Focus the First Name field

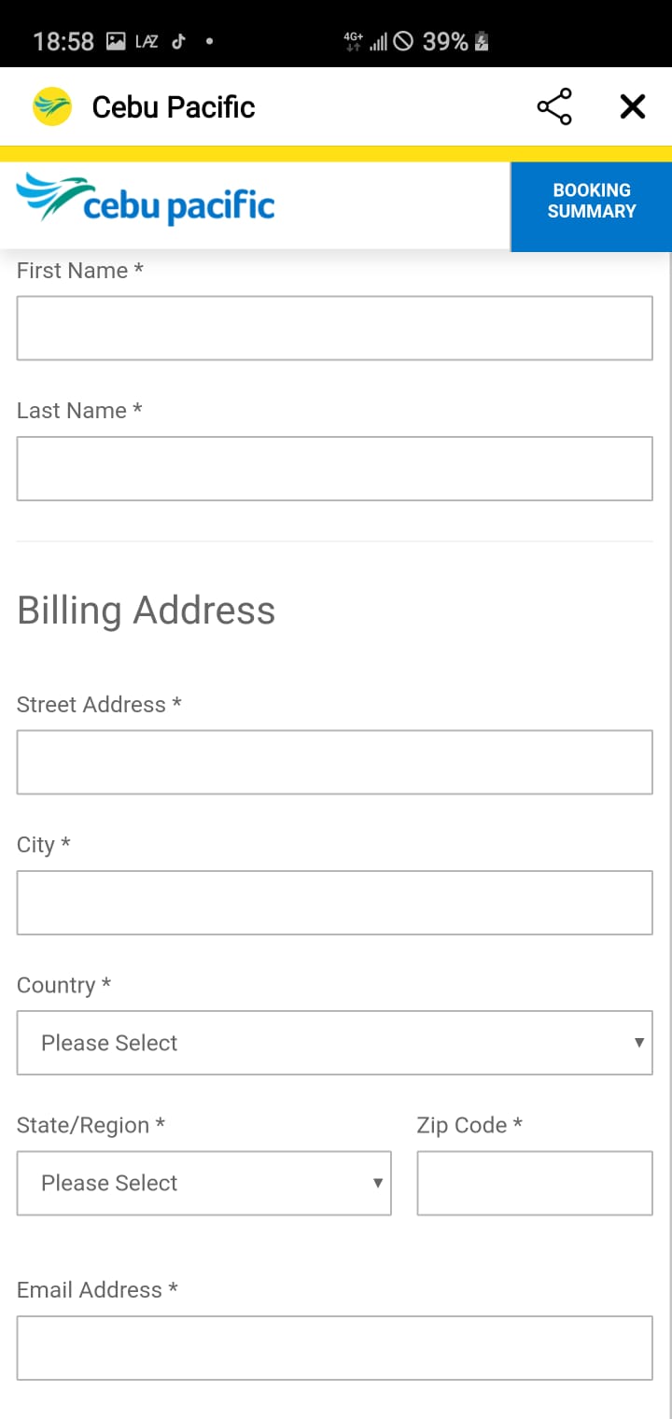tap(334, 329)
